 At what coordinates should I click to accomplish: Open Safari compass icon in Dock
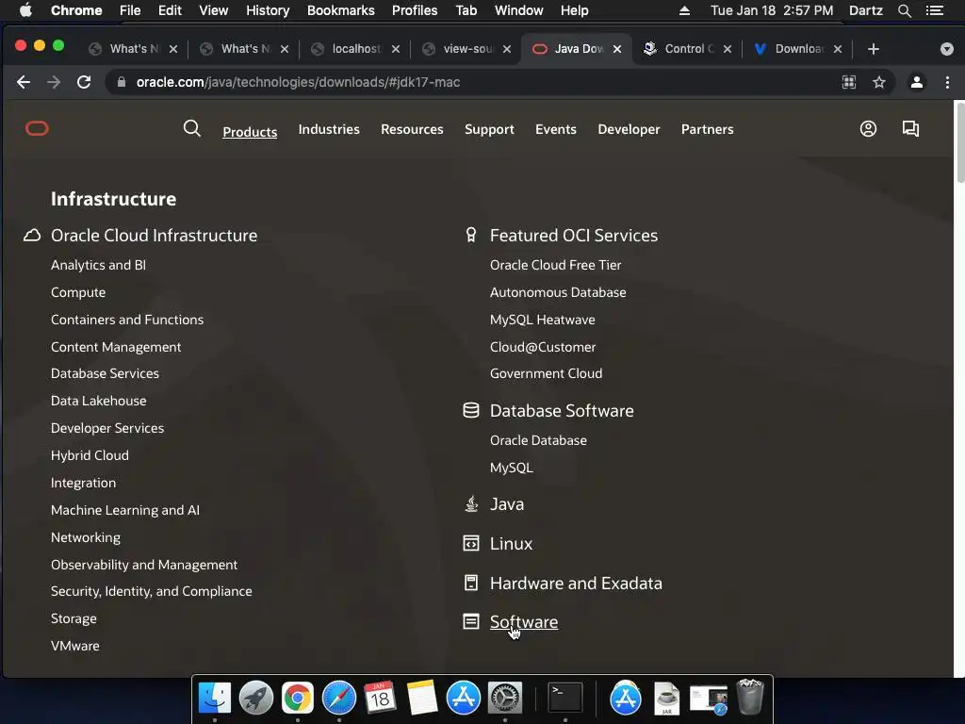[x=339, y=699]
